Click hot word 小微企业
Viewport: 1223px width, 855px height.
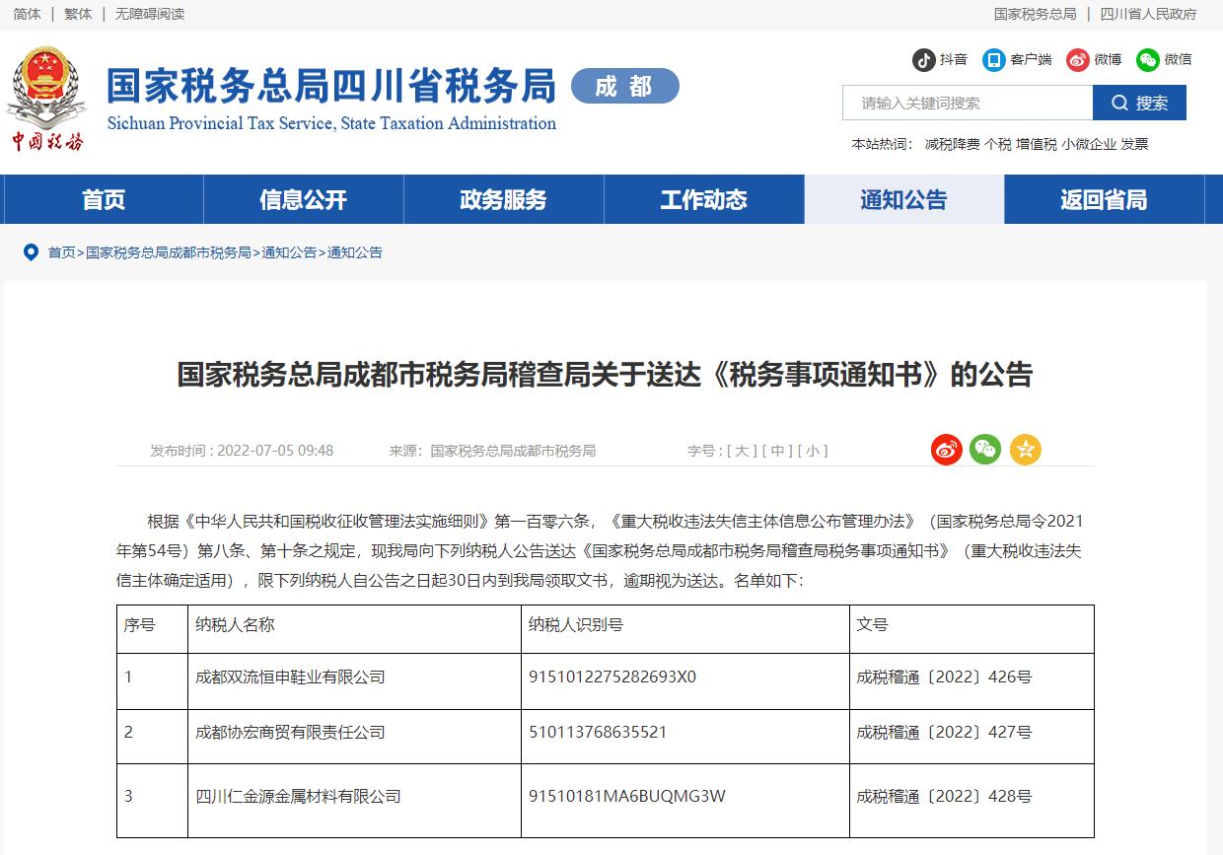[x=1089, y=144]
